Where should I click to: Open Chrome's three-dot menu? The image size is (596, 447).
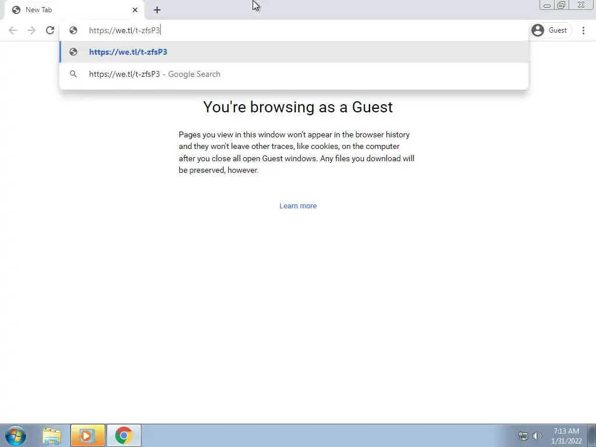coord(583,30)
